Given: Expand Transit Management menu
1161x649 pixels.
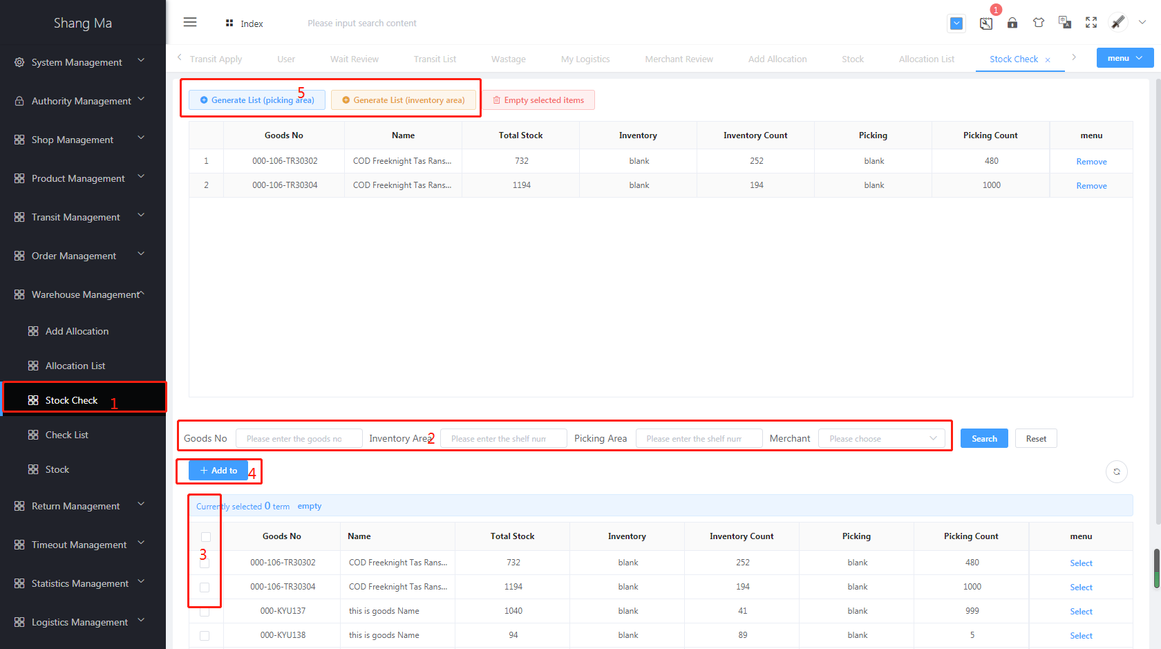Looking at the screenshot, I should click(x=83, y=217).
